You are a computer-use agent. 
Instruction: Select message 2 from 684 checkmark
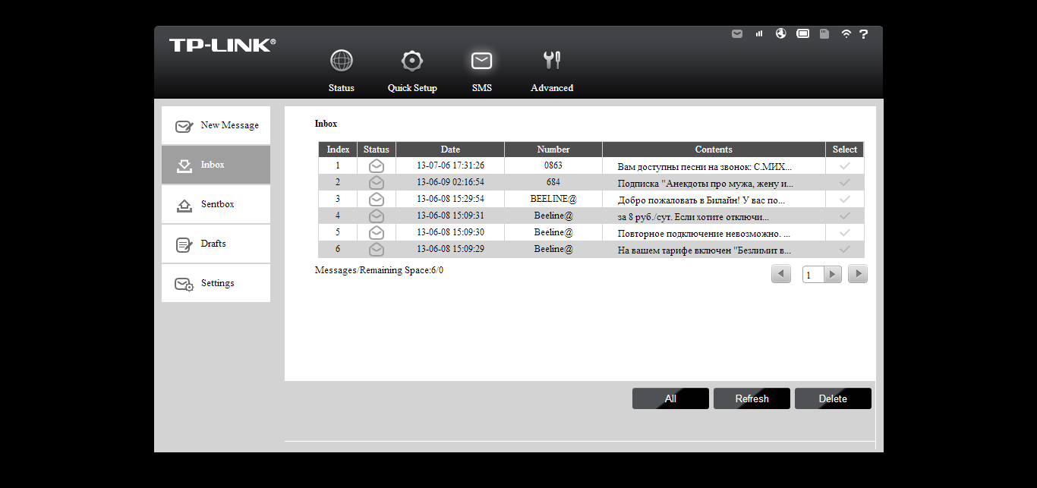point(844,182)
